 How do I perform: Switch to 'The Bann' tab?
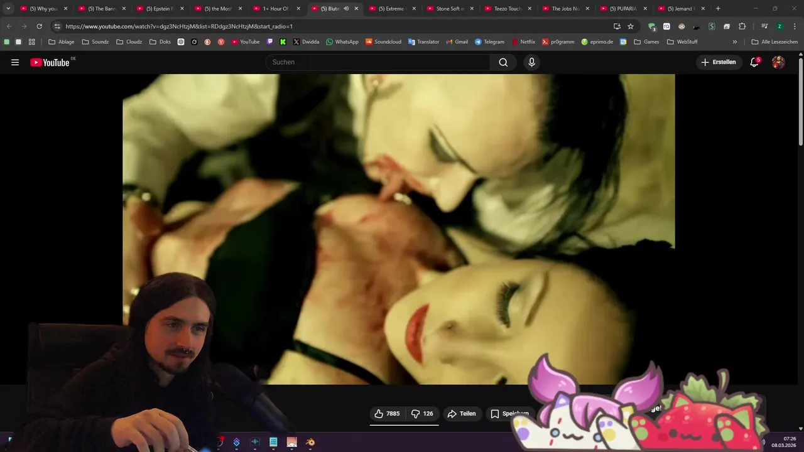pos(101,9)
